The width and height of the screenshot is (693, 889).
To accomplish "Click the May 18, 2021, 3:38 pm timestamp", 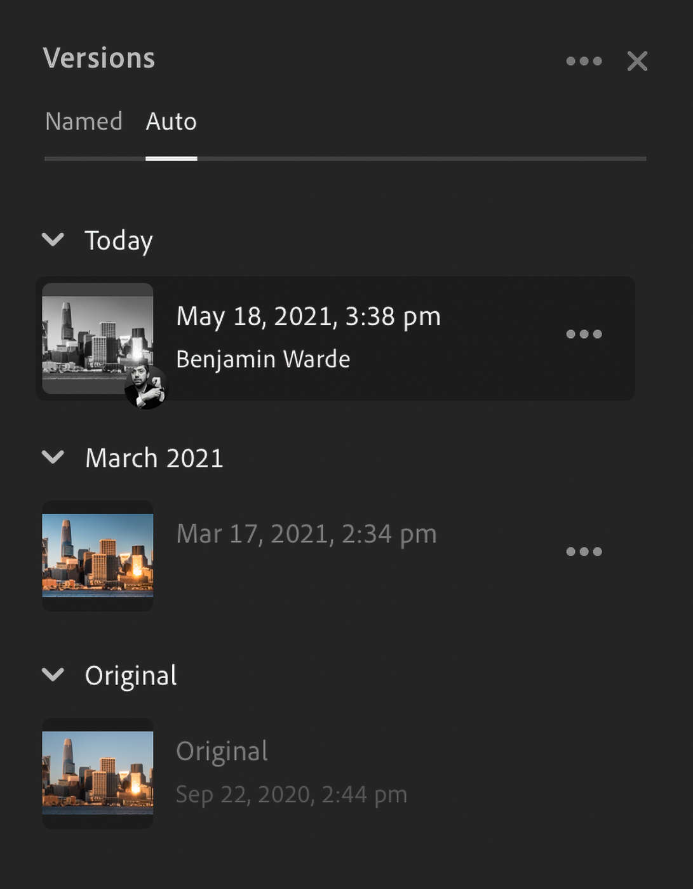I will pyautogui.click(x=308, y=316).
